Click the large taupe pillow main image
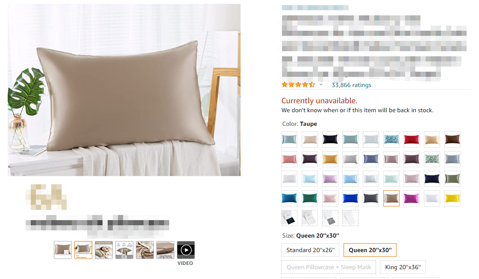 [x=124, y=90]
